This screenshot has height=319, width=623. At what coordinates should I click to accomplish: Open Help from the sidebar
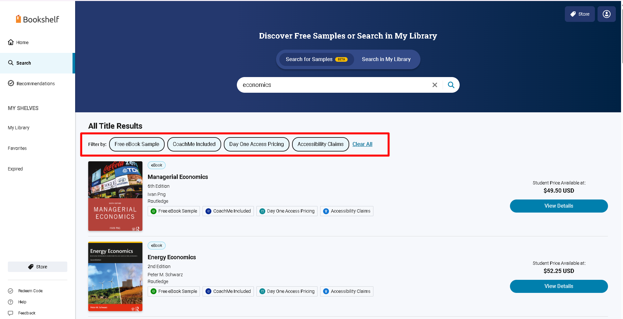pyautogui.click(x=22, y=302)
